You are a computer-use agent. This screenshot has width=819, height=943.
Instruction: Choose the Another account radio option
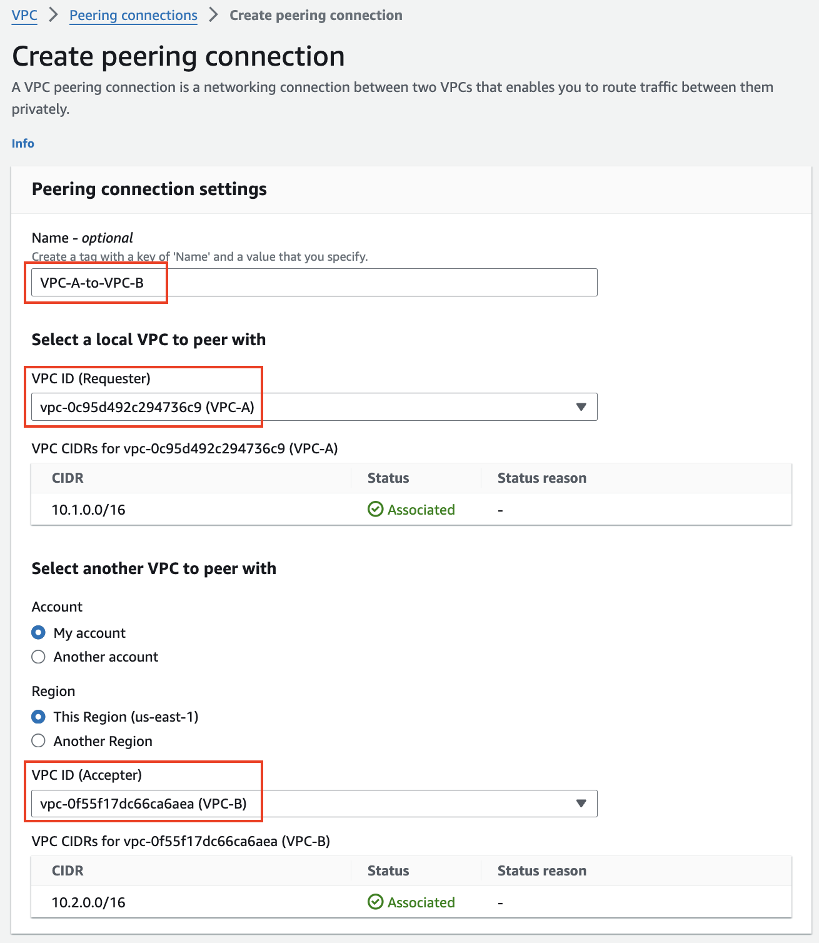[x=38, y=657]
